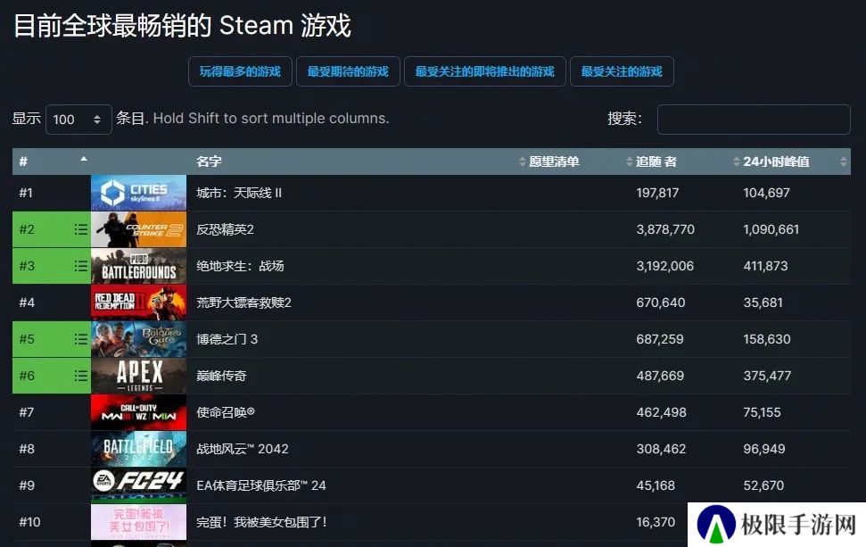The height and width of the screenshot is (547, 866).
Task: Open the 反恐精英2 game link
Action: (x=226, y=229)
